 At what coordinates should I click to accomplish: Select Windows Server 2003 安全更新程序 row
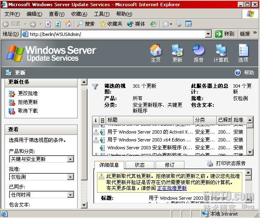[169, 148]
